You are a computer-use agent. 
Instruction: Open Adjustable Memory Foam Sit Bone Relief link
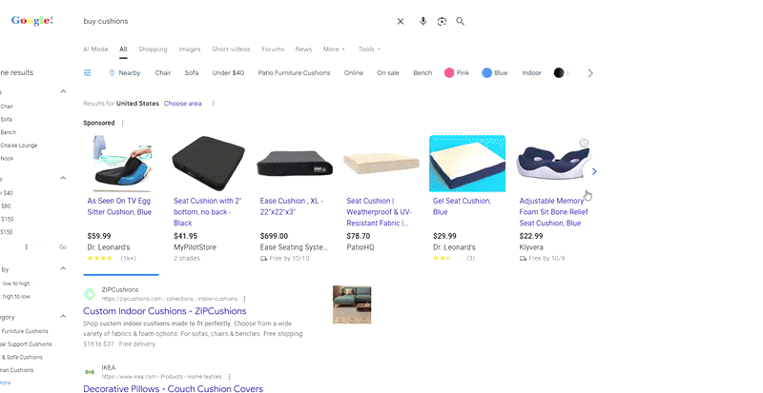pos(554,212)
